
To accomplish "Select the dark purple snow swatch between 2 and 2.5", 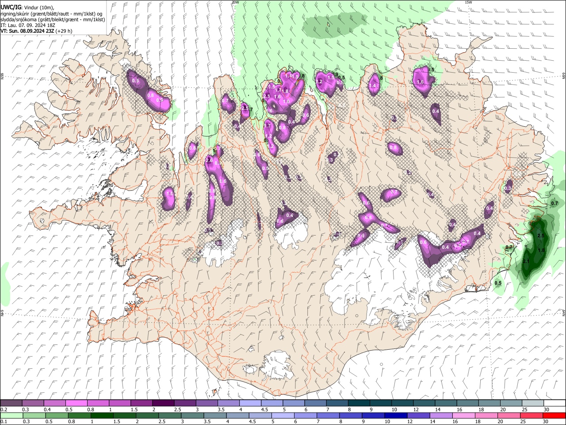I will [x=163, y=403].
